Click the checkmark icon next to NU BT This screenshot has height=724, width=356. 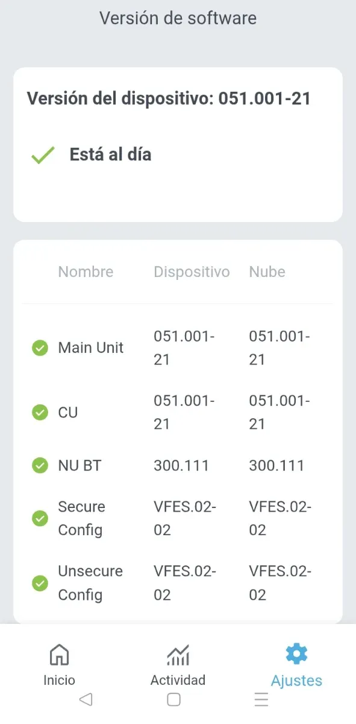coord(40,465)
